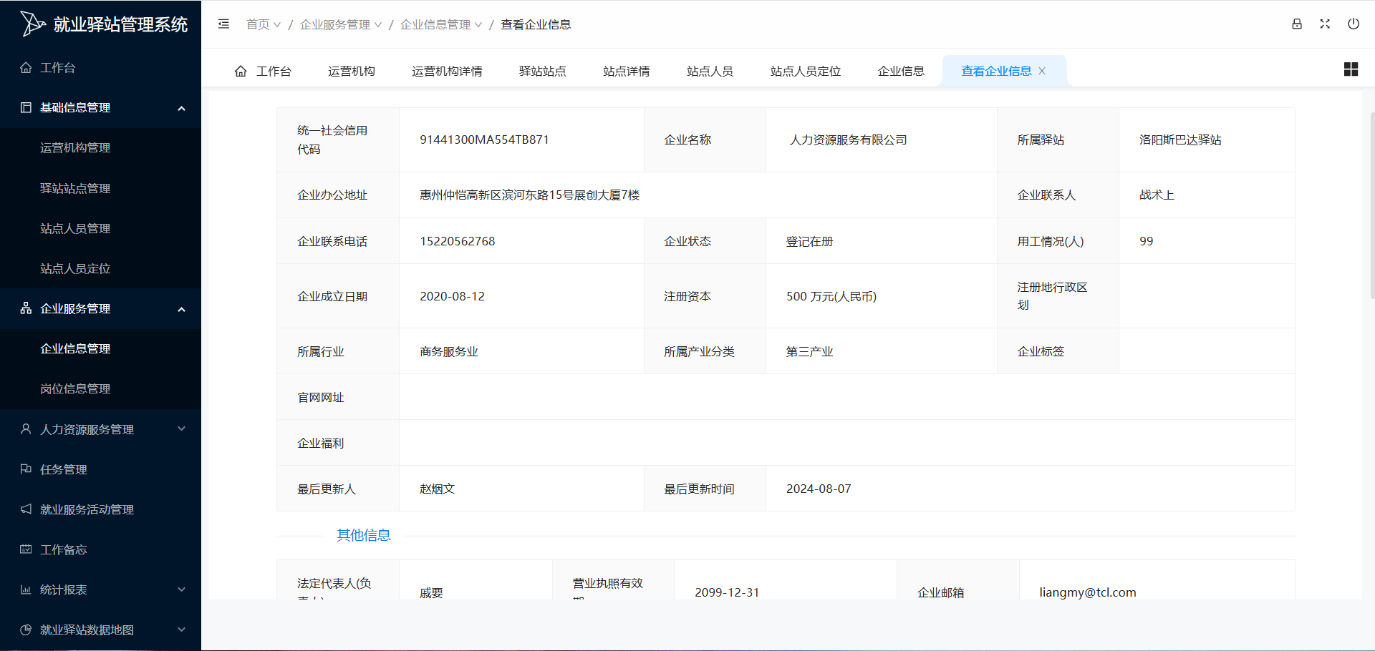This screenshot has width=1375, height=651.
Task: Collapse the 基础信息管理 chevron
Action: [181, 108]
